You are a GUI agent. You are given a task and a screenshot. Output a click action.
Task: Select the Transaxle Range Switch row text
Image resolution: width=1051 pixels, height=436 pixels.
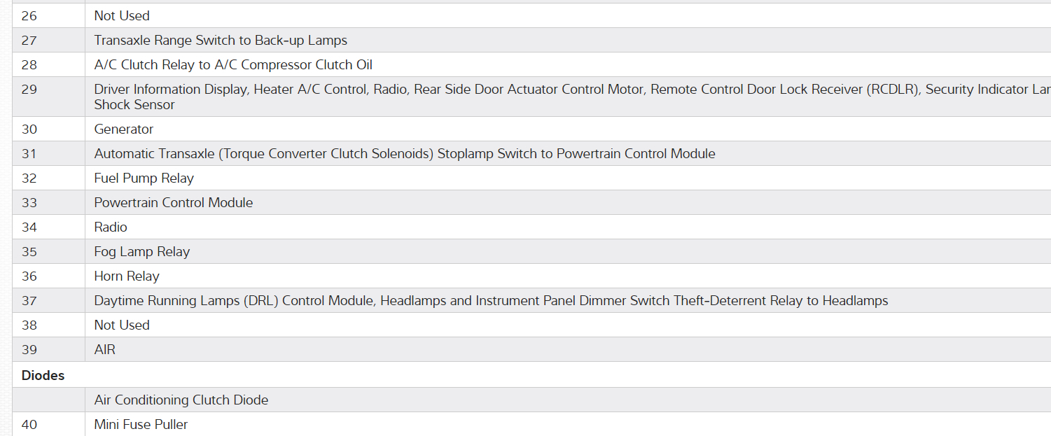pyautogui.click(x=221, y=40)
